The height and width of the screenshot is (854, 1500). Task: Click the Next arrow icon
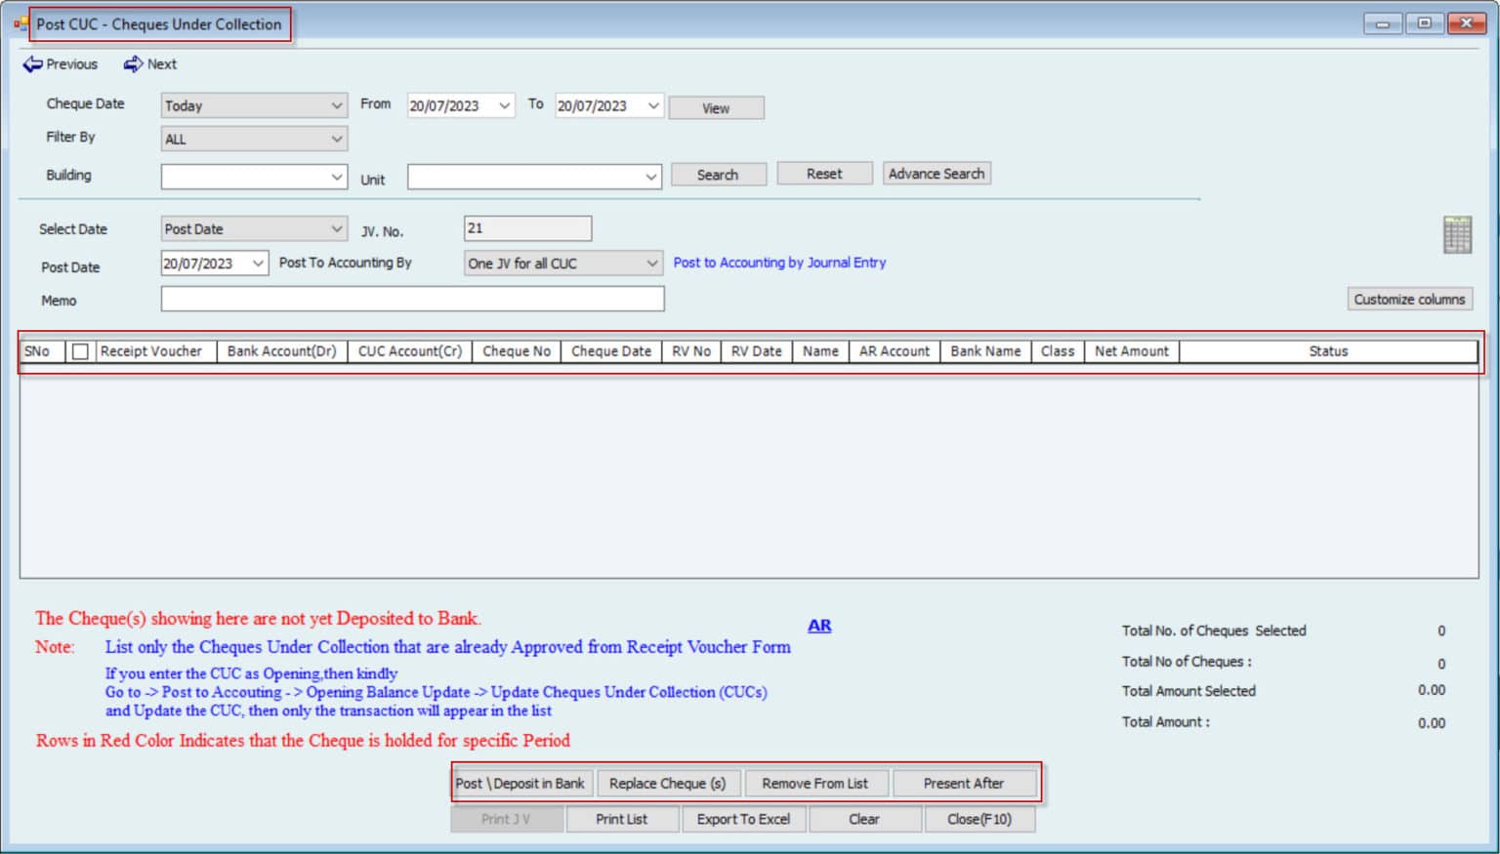(133, 64)
